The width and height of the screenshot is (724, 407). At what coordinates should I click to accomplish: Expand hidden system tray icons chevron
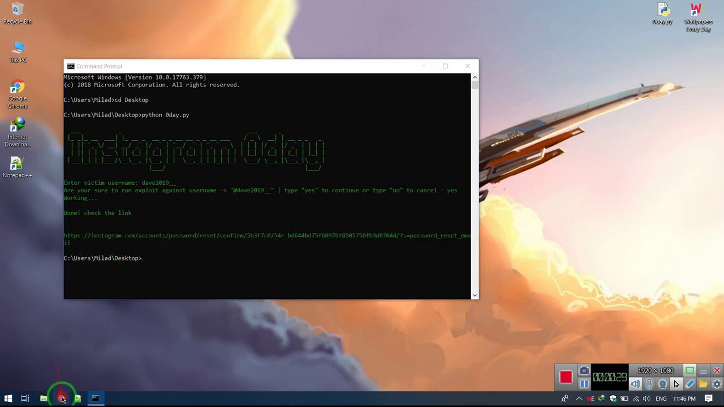click(579, 399)
